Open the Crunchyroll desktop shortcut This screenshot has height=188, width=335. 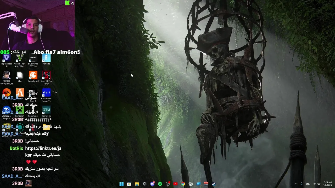point(33,77)
